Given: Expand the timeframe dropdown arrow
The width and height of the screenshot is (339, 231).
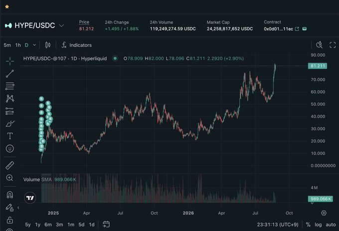Looking at the screenshot, I should pos(34,45).
